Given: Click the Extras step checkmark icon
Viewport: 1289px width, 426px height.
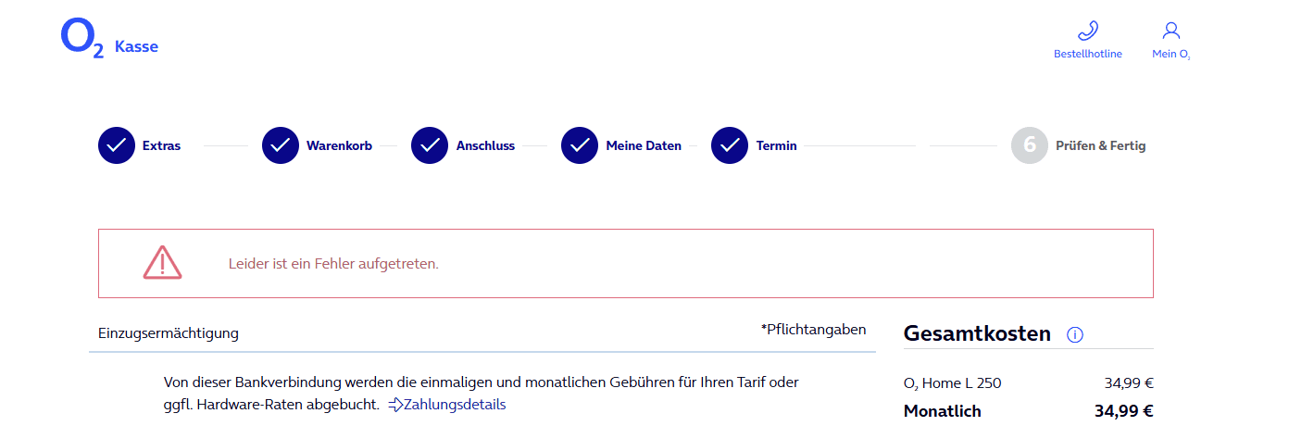Looking at the screenshot, I should [117, 145].
